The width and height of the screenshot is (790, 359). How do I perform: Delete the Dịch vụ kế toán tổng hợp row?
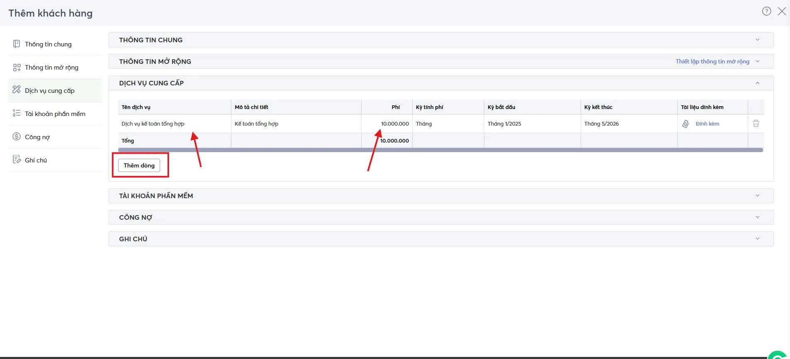[756, 124]
